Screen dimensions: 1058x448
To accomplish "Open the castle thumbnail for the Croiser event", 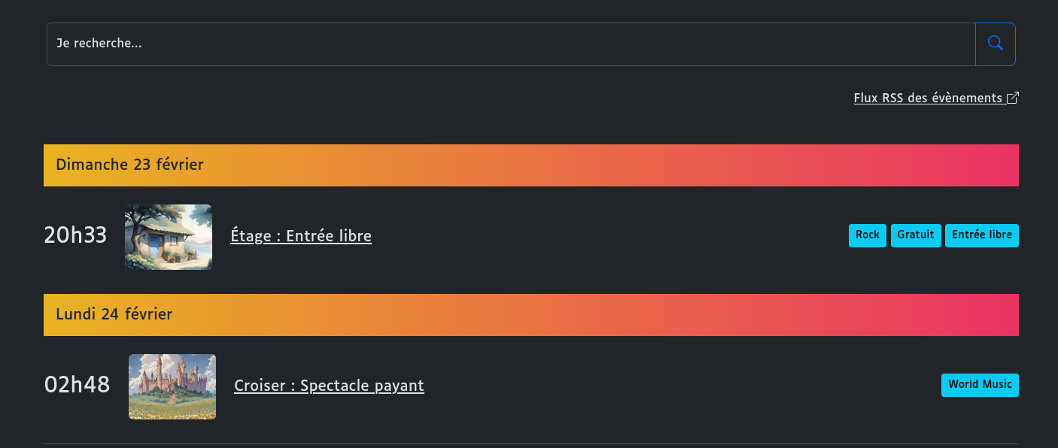I will (x=172, y=386).
